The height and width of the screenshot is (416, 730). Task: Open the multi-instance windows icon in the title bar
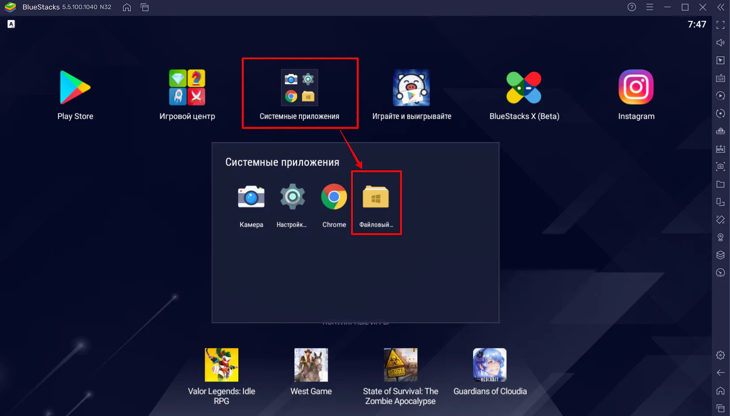point(145,7)
